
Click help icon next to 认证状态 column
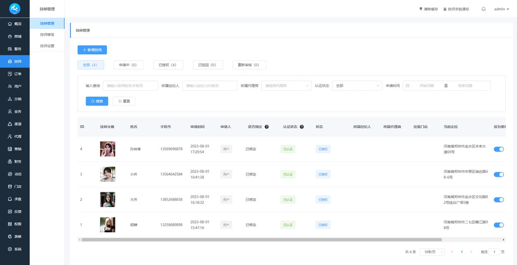point(302,127)
